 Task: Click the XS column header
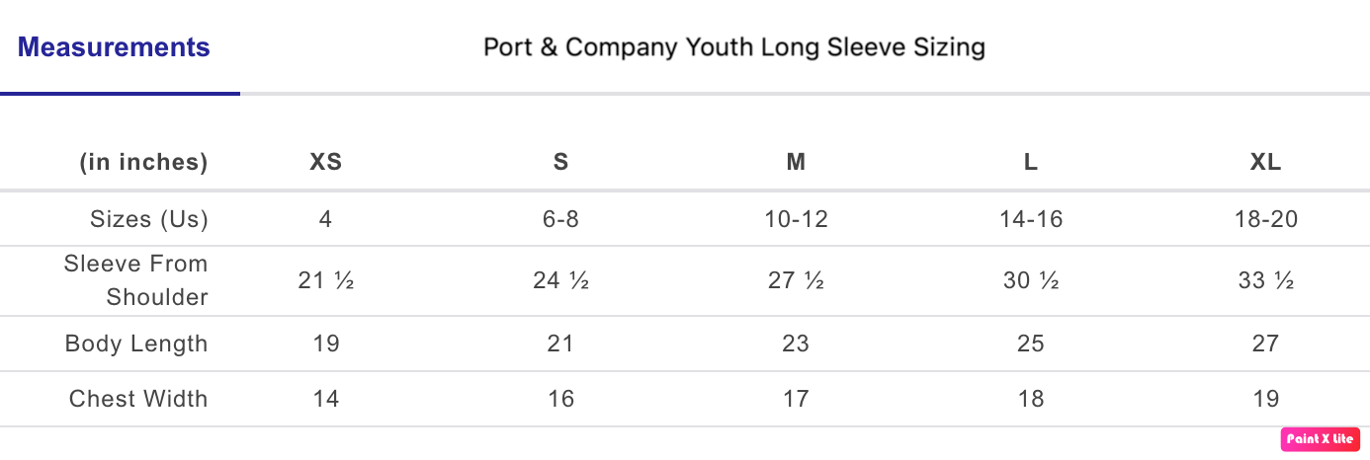click(326, 163)
